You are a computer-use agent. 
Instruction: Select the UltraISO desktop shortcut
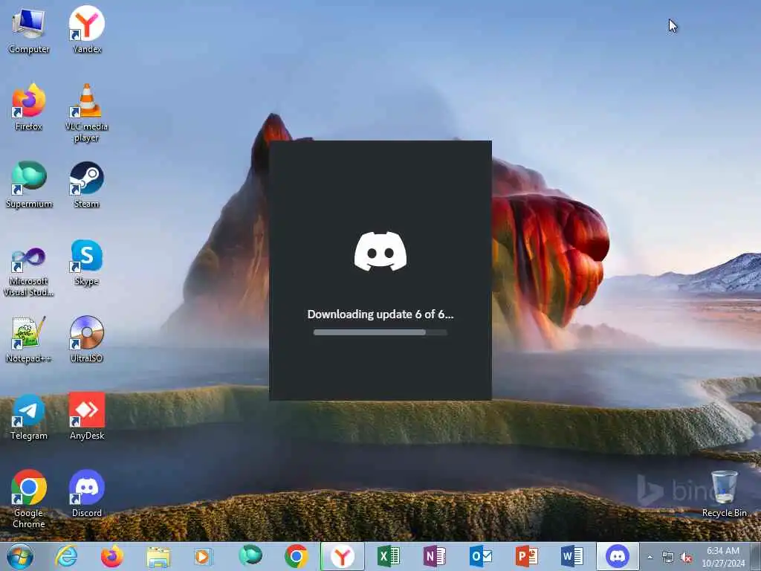(86, 340)
